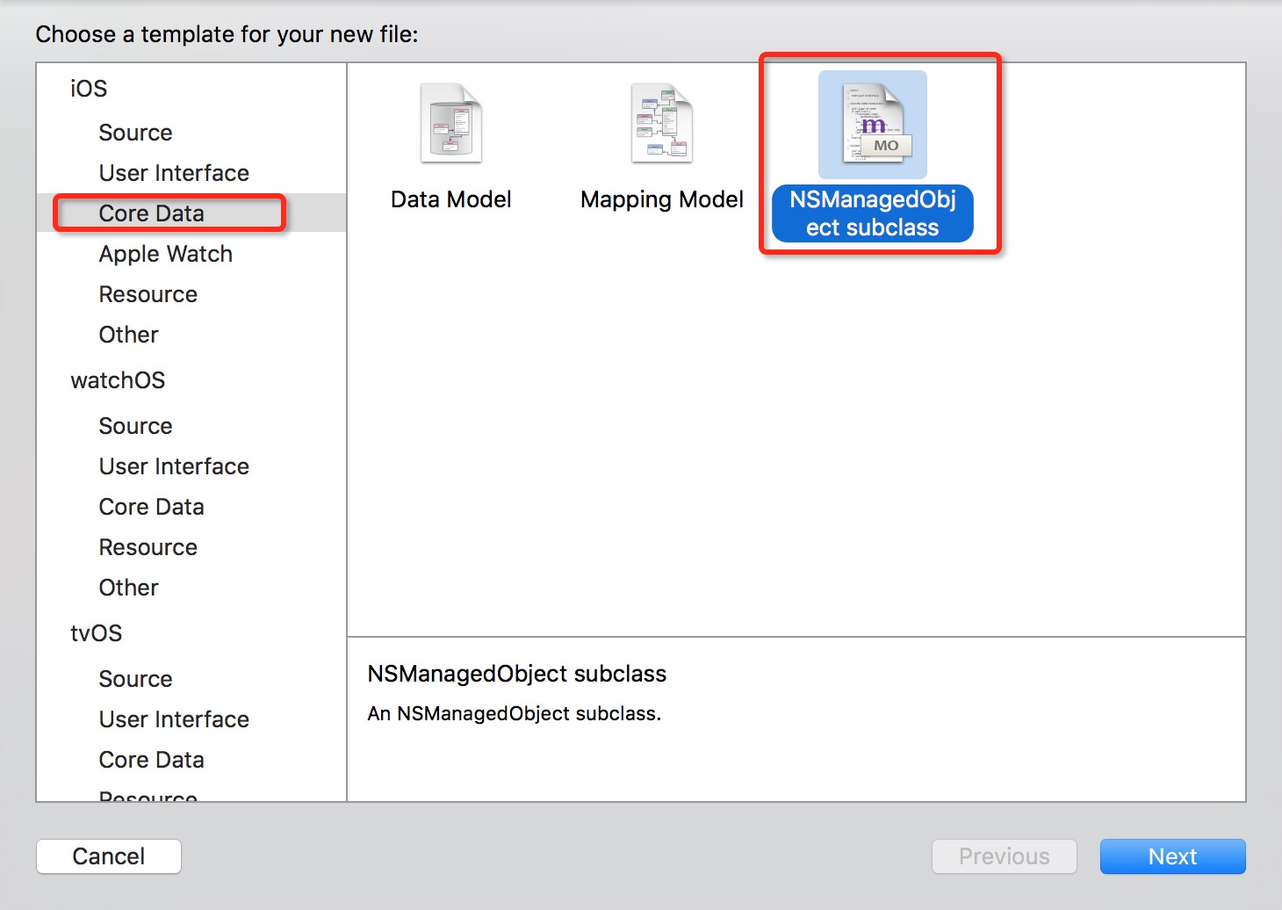Screen dimensions: 1282x910
Task: Choose Source under iOS
Action: coord(135,133)
